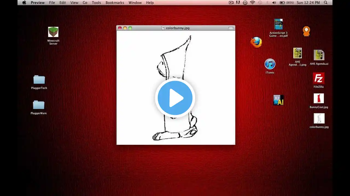Select the PluggerTech folder

click(39, 79)
